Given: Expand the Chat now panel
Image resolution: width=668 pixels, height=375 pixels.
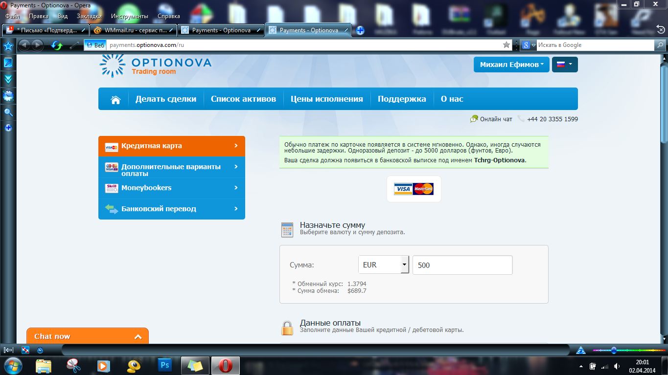Looking at the screenshot, I should (88, 336).
